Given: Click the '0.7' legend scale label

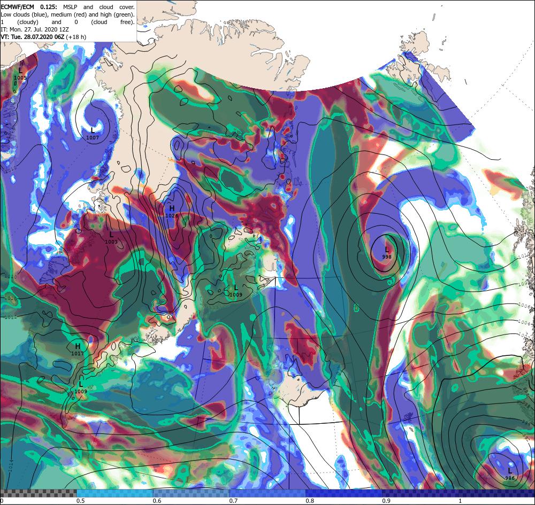Looking at the screenshot, I should click(x=233, y=501).
